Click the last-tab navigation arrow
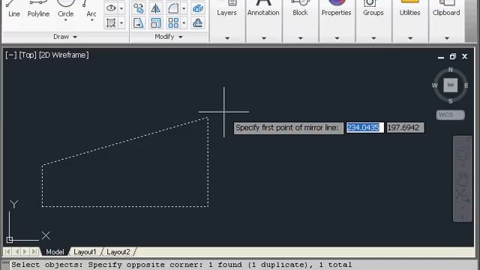480x270 pixels. 34,252
